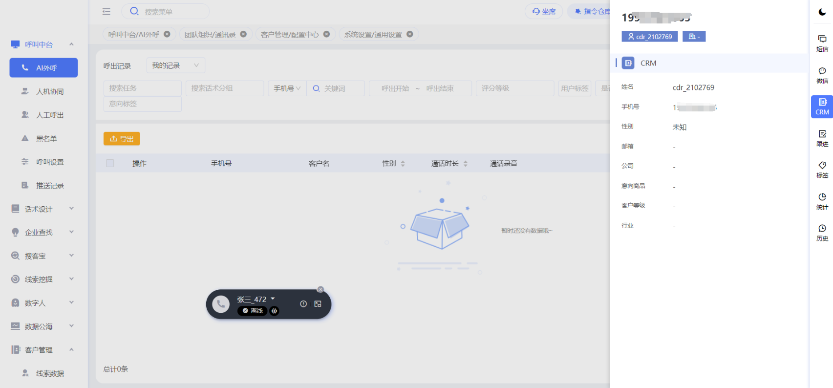Open the 手机号 search type dropdown

click(287, 88)
